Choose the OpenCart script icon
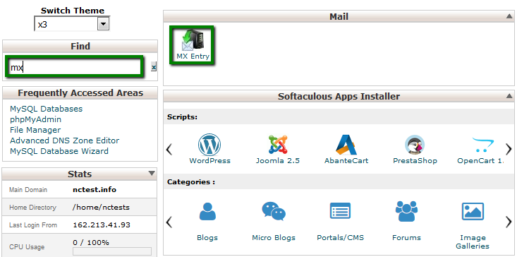 pos(482,145)
